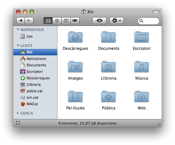Open Aplicacions in the sidebar

pyautogui.click(x=35, y=59)
